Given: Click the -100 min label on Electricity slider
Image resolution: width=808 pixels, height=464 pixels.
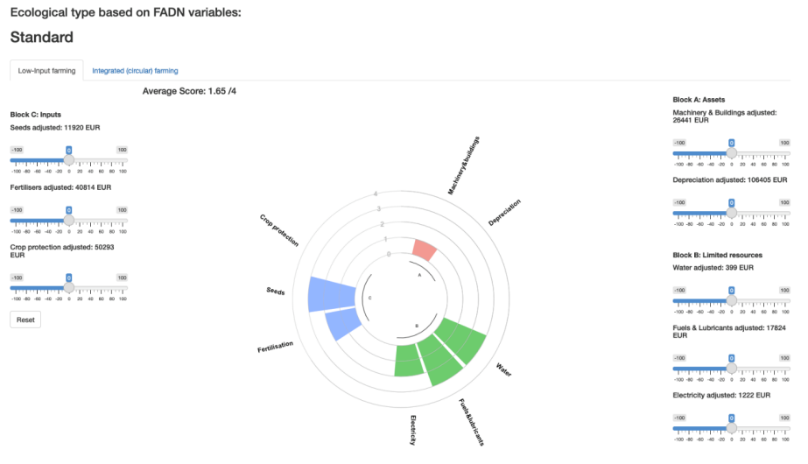Looking at the screenshot, I should (x=679, y=418).
